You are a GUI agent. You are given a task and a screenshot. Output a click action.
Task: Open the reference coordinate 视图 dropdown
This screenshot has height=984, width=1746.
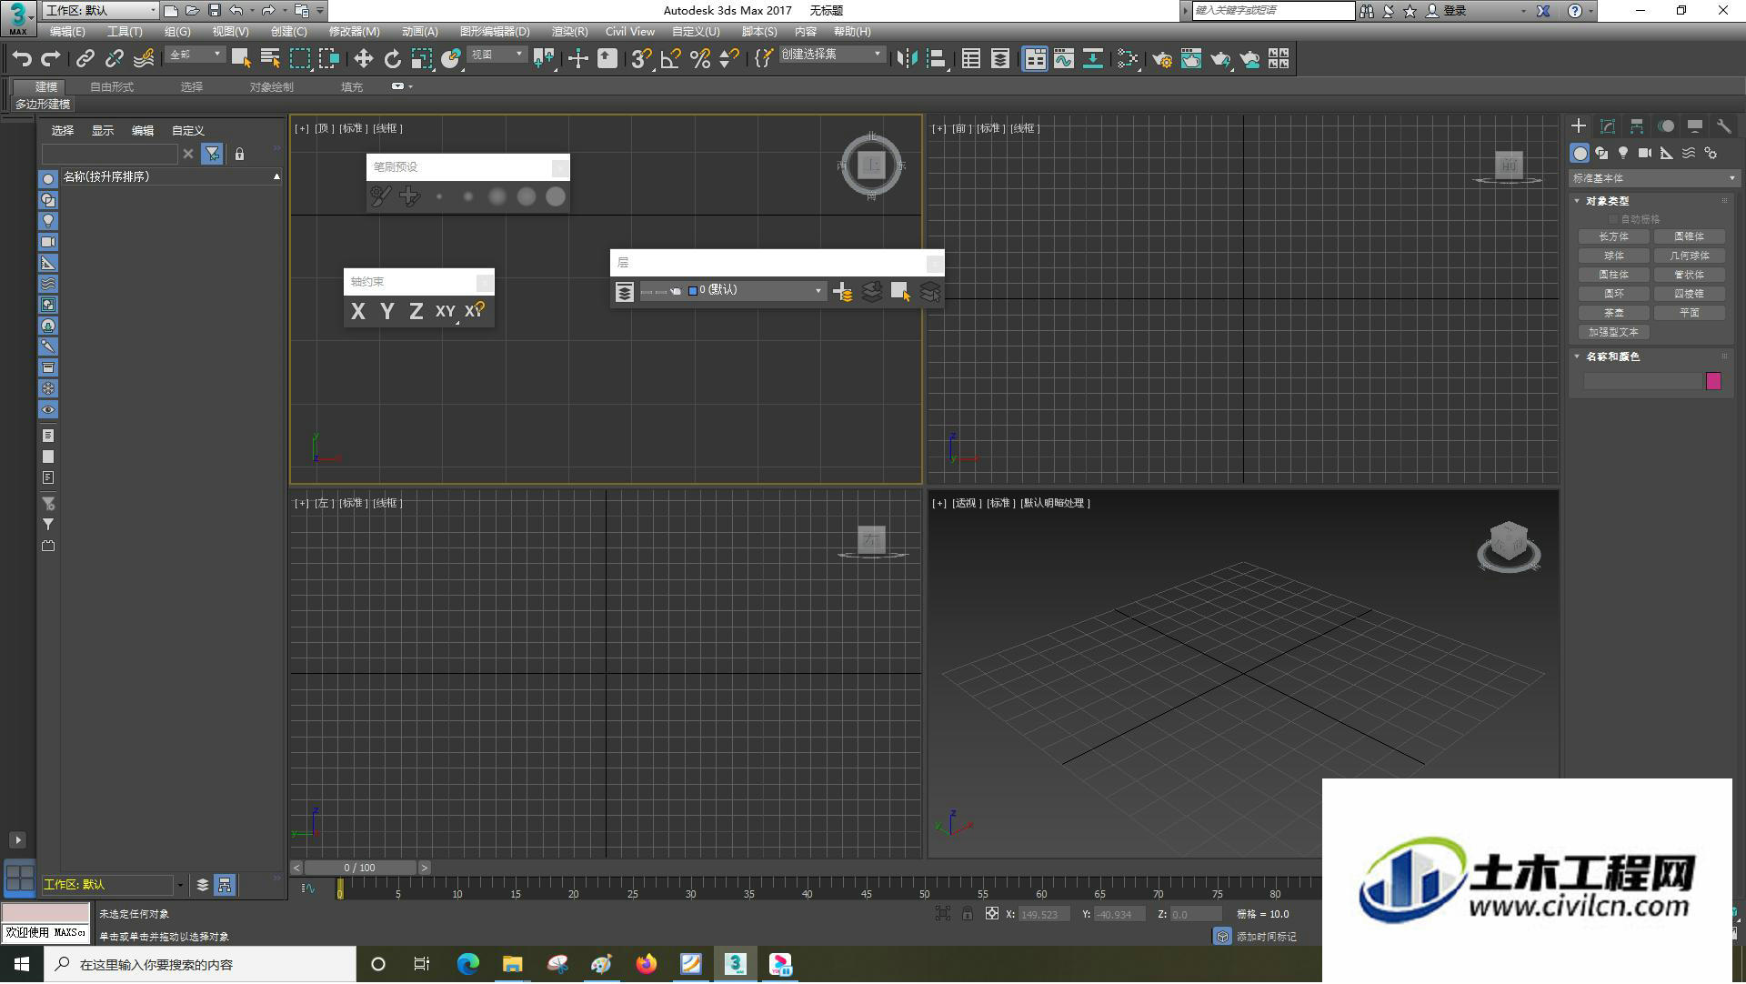pos(497,55)
